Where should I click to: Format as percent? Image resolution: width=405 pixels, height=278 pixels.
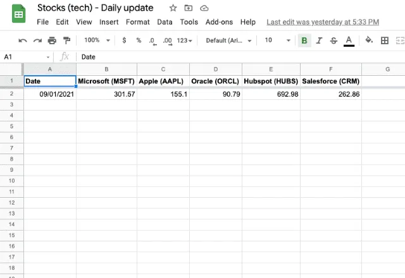[x=139, y=40]
